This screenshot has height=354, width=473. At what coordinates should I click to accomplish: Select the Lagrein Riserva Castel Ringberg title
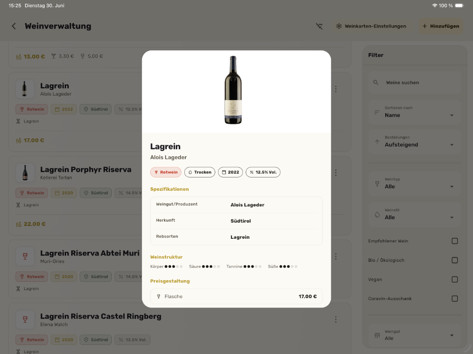pos(101,316)
